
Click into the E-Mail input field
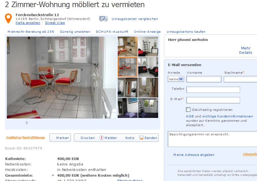click(x=213, y=100)
